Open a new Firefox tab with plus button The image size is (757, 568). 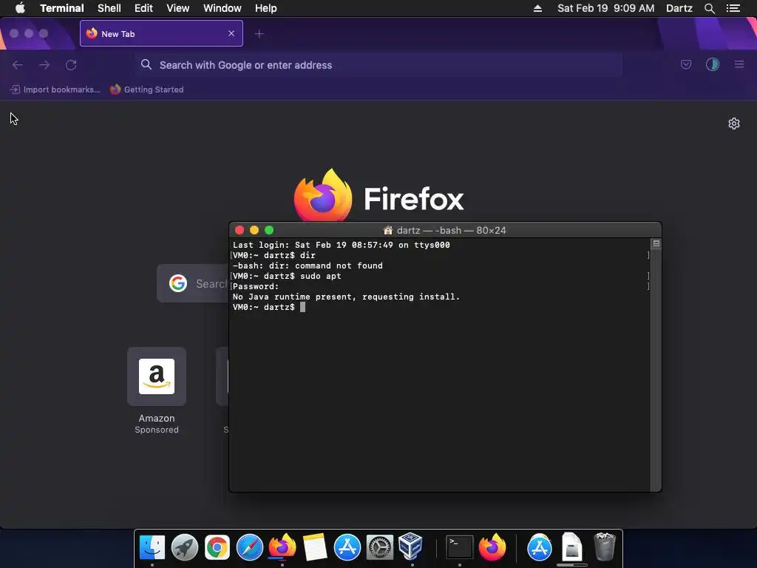[259, 34]
